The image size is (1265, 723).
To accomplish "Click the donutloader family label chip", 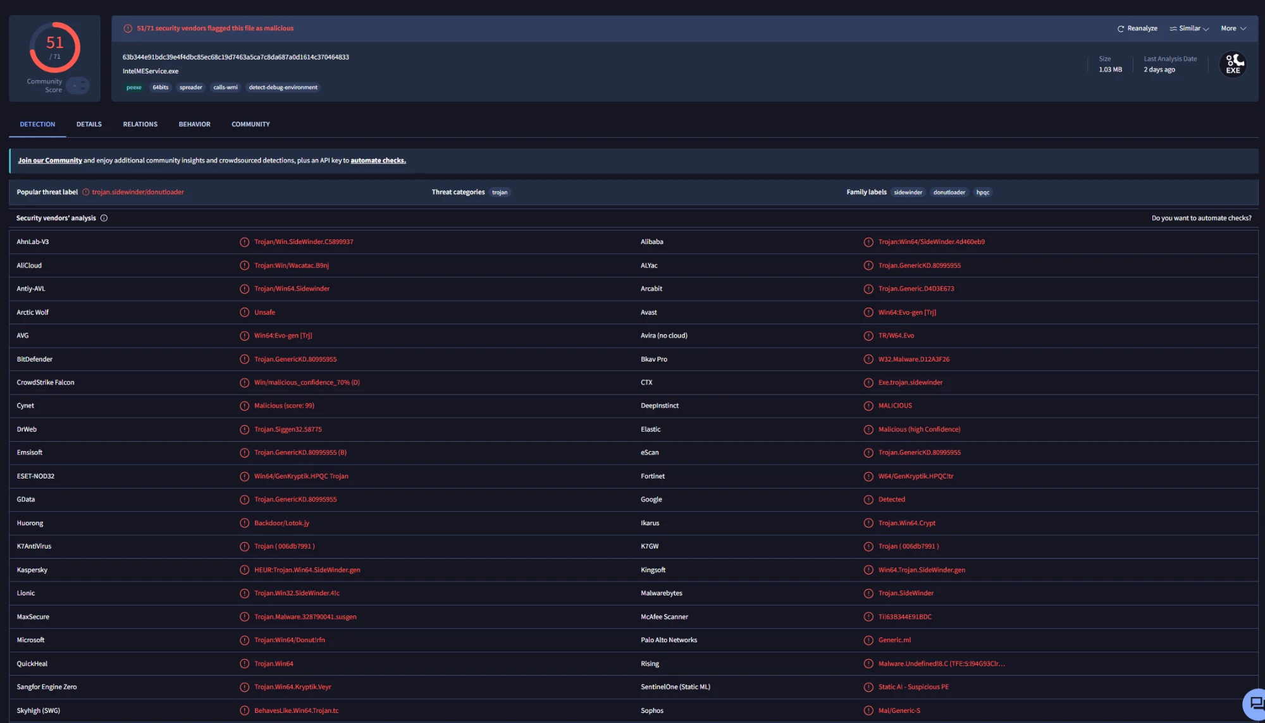I will pos(949,192).
